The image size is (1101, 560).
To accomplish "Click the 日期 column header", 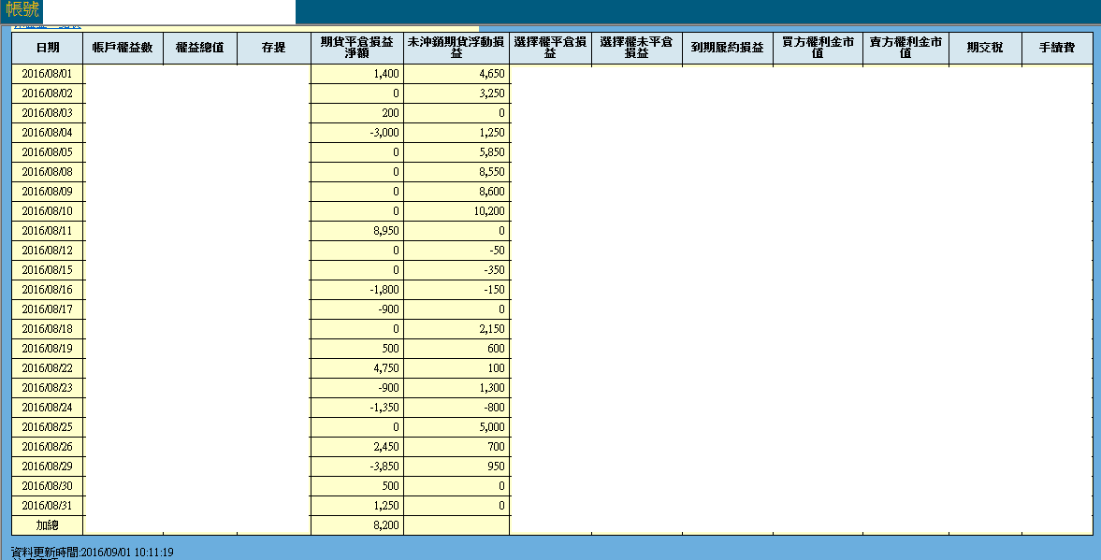I will 48,48.
